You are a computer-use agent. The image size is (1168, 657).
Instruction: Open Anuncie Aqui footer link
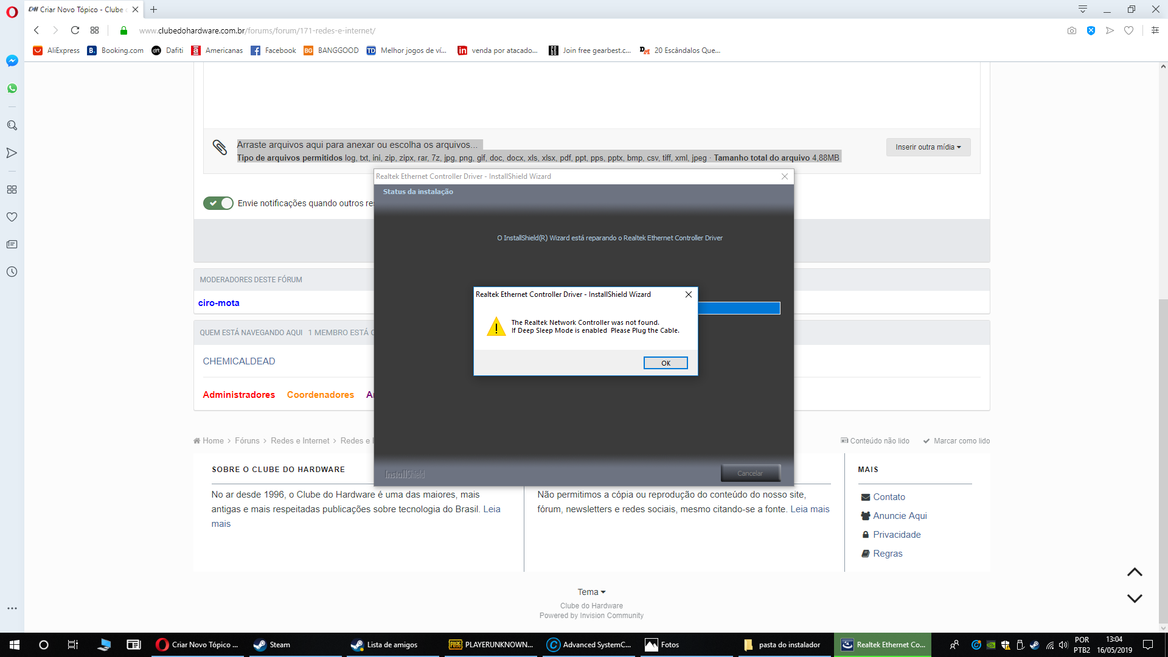(894, 516)
